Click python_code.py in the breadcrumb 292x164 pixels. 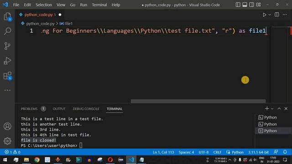click(40, 24)
